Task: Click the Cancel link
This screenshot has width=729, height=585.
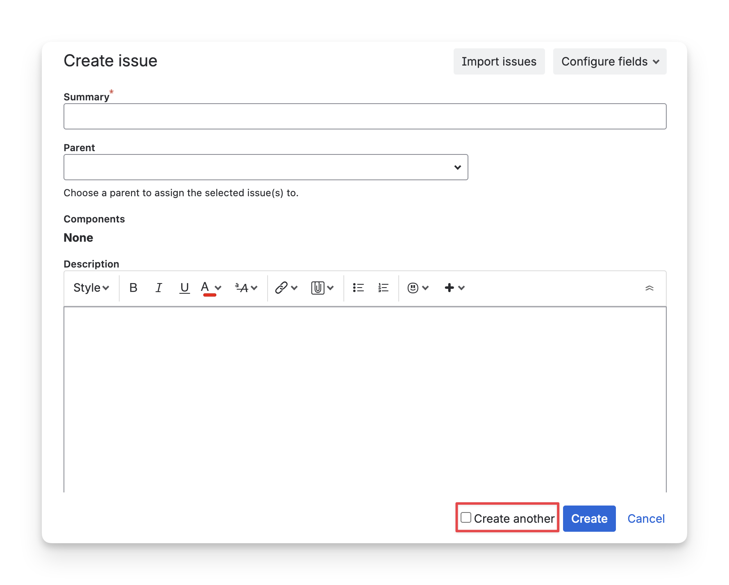Action: pyautogui.click(x=646, y=519)
